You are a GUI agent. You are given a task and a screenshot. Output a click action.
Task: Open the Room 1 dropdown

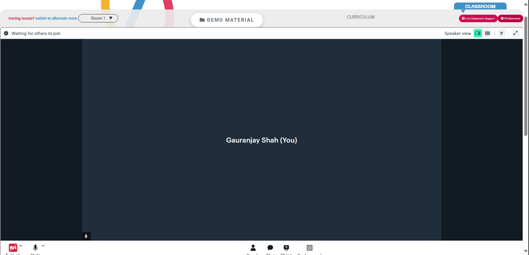click(98, 18)
